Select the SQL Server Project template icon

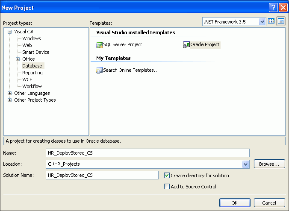(x=100, y=45)
